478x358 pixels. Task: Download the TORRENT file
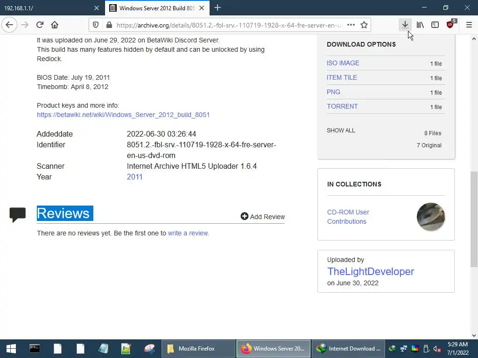coord(342,107)
